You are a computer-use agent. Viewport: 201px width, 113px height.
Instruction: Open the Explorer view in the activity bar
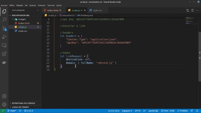click(x=4, y=11)
